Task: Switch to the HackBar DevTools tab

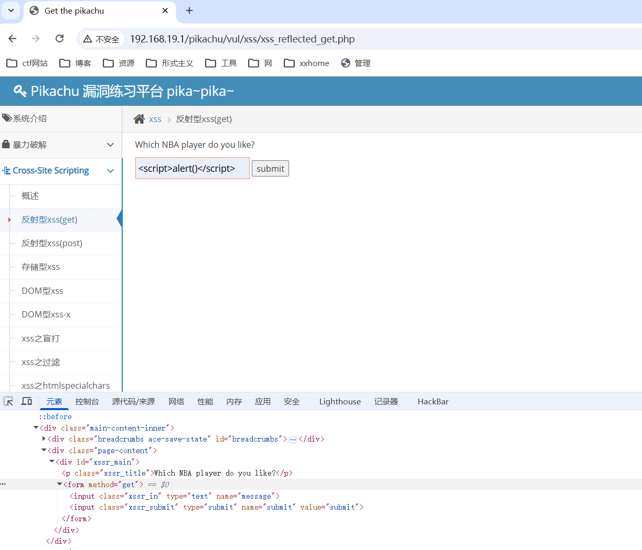Action: click(433, 402)
